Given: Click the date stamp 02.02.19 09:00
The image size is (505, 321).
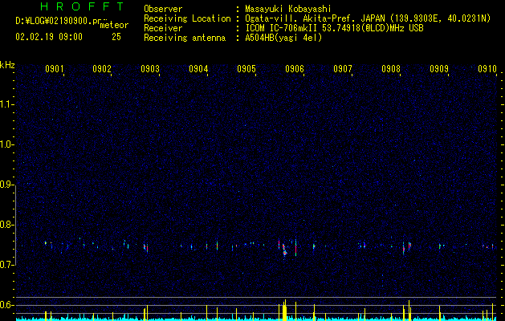Looking at the screenshot, I should click(x=49, y=37).
